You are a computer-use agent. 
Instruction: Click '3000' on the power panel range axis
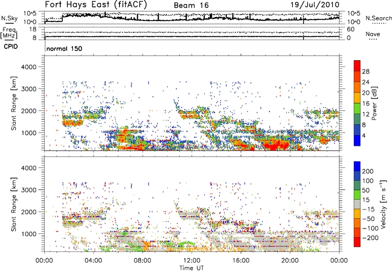pos(28,89)
